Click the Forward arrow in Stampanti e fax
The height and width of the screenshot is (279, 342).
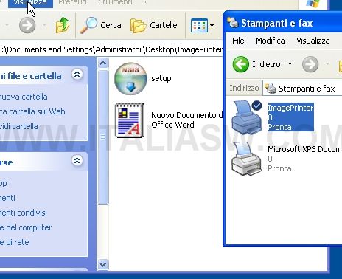pyautogui.click(x=310, y=64)
